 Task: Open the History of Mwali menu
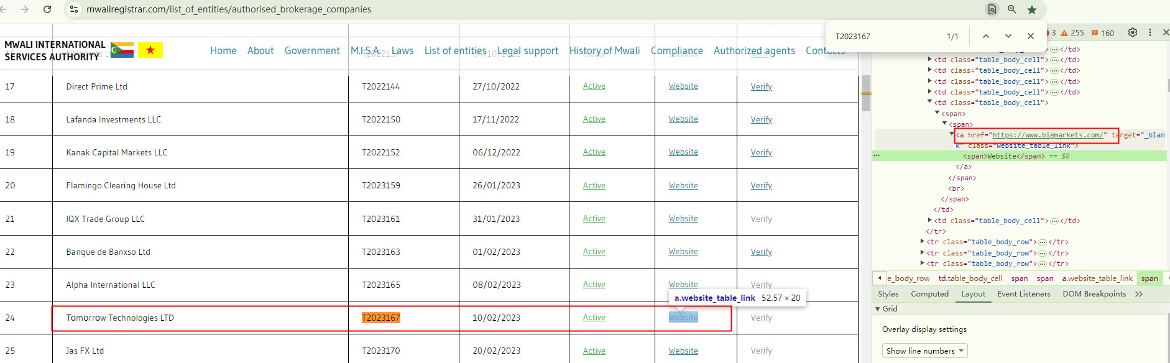pos(604,50)
